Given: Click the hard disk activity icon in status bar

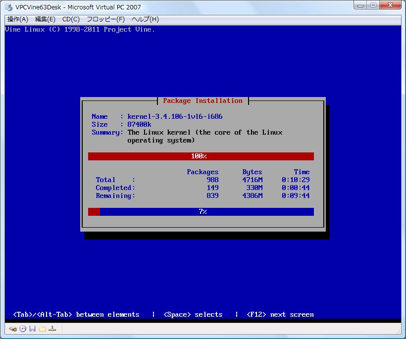Looking at the screenshot, I should click(13, 329).
